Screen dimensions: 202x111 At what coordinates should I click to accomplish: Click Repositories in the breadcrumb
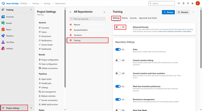[x=60, y=4]
